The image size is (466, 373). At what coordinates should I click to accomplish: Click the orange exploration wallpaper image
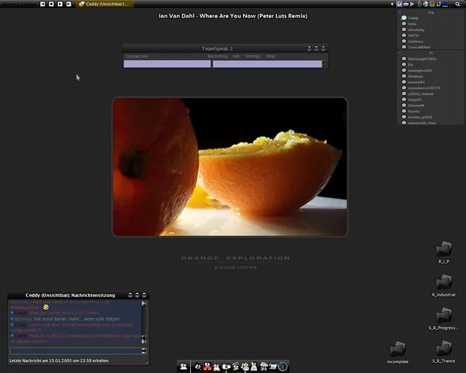[x=230, y=167]
